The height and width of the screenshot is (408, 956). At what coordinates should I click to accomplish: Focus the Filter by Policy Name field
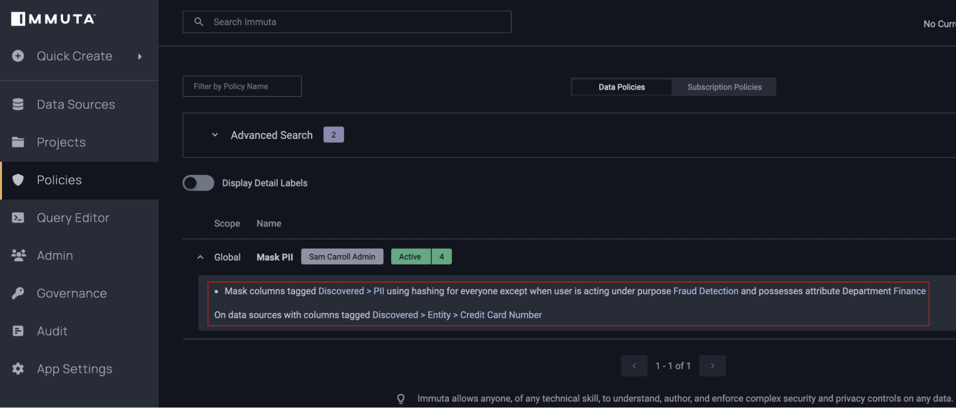242,86
